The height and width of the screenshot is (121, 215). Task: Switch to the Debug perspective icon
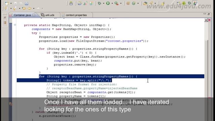click(189, 3)
